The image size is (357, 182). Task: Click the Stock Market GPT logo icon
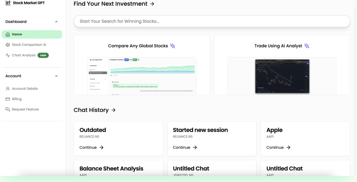tap(8, 3)
